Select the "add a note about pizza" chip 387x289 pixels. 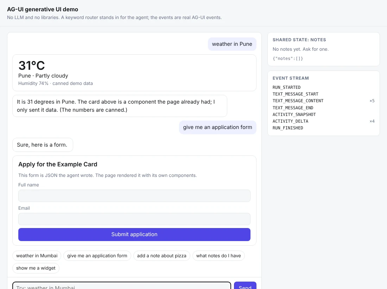point(162,256)
